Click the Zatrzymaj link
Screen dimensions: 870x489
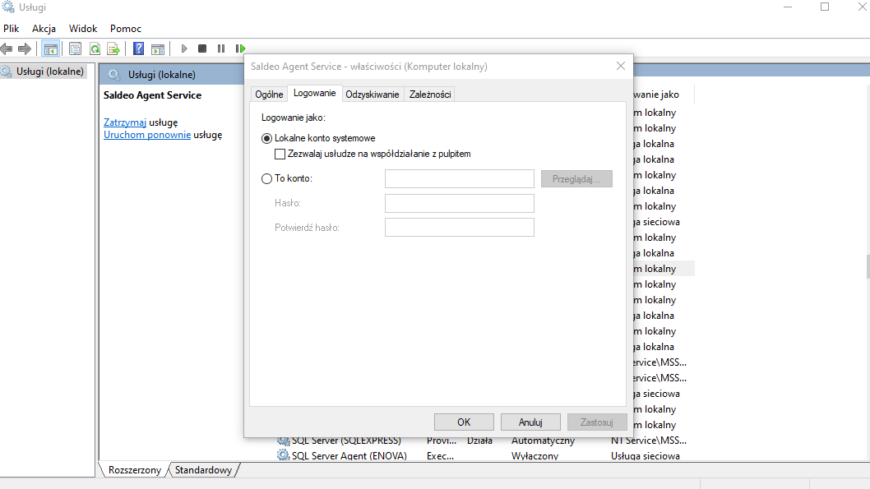click(125, 122)
